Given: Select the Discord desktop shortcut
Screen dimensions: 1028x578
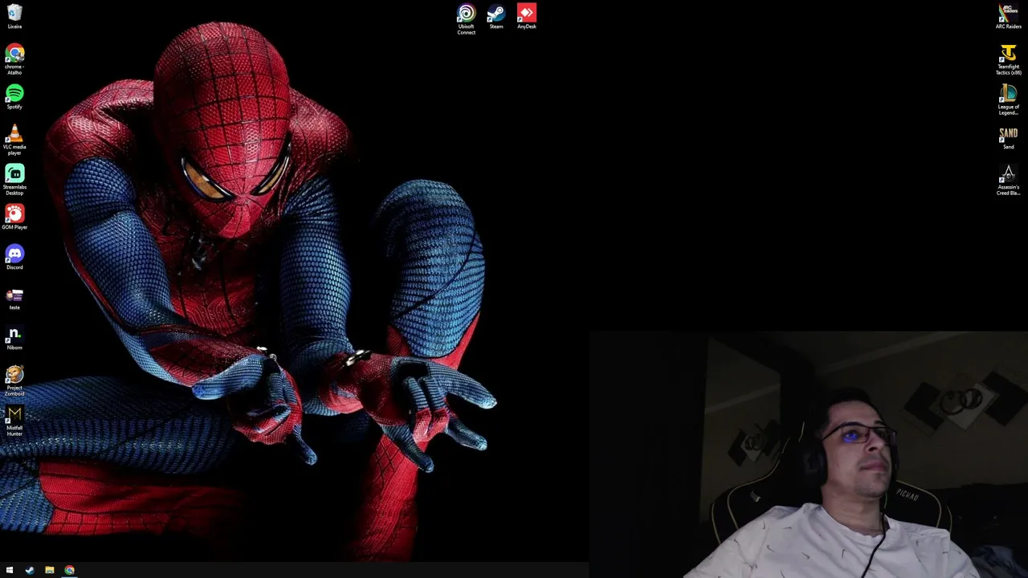Looking at the screenshot, I should pos(14,257).
